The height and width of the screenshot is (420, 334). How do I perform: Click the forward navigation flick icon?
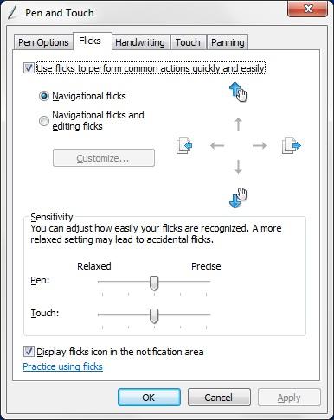point(292,145)
